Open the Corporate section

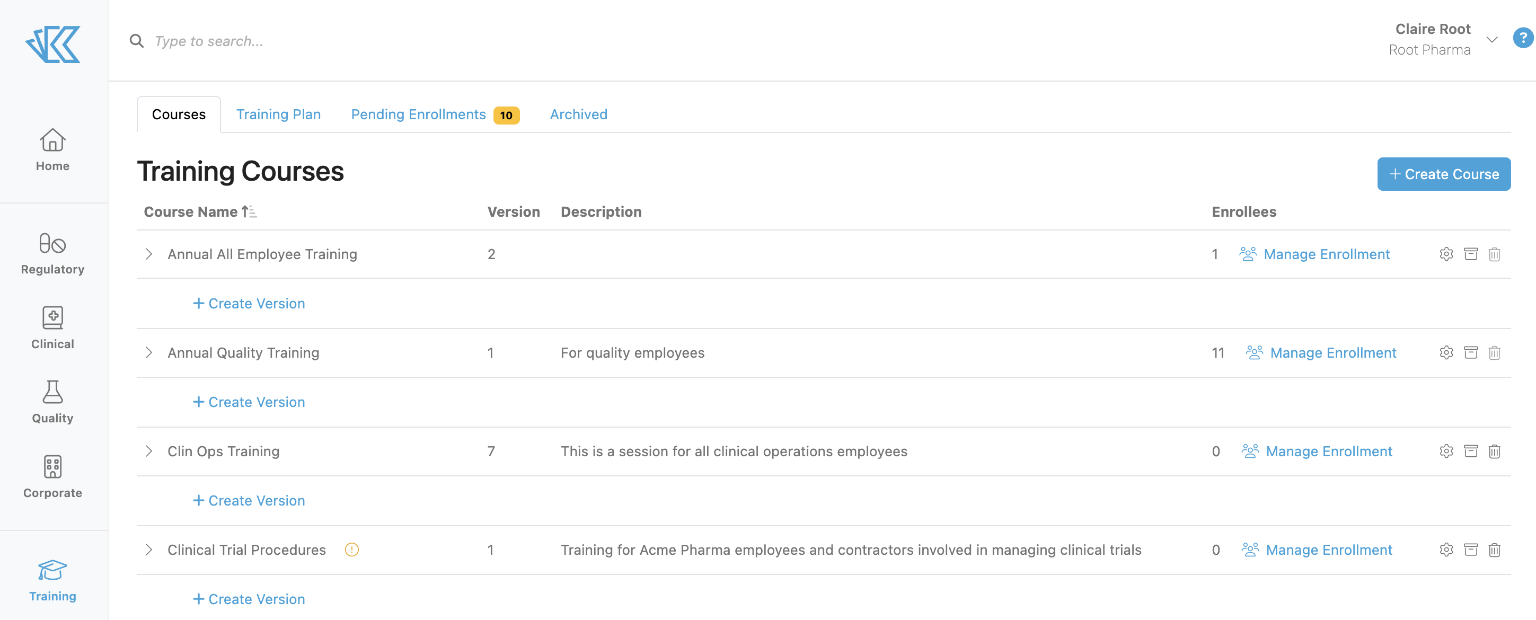pos(52,475)
